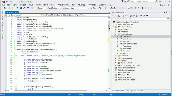Click the Collapse All icon in Solution Explorer
This screenshot has width=172, height=96.
coord(134,16)
